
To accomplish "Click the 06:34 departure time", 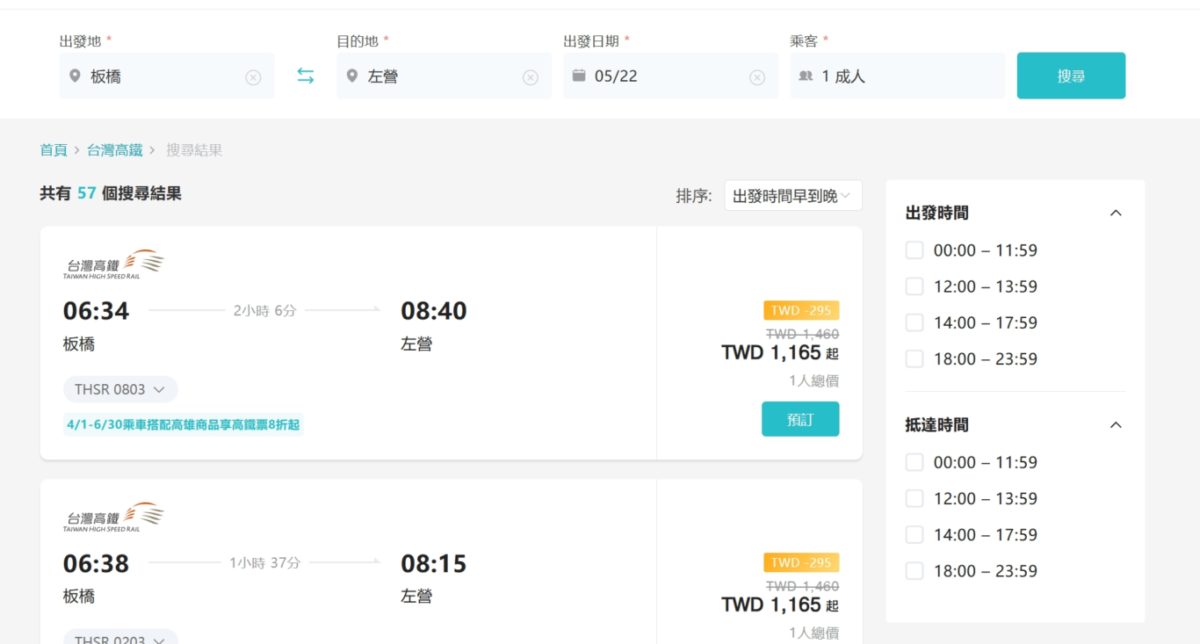I will pos(96,311).
